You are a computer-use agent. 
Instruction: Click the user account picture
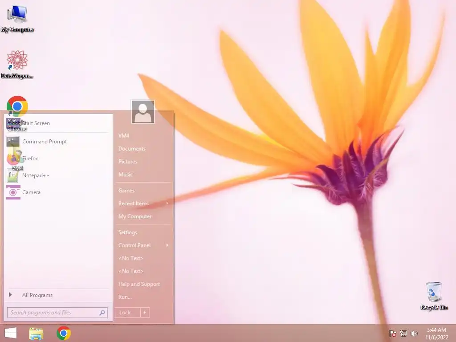pyautogui.click(x=143, y=112)
